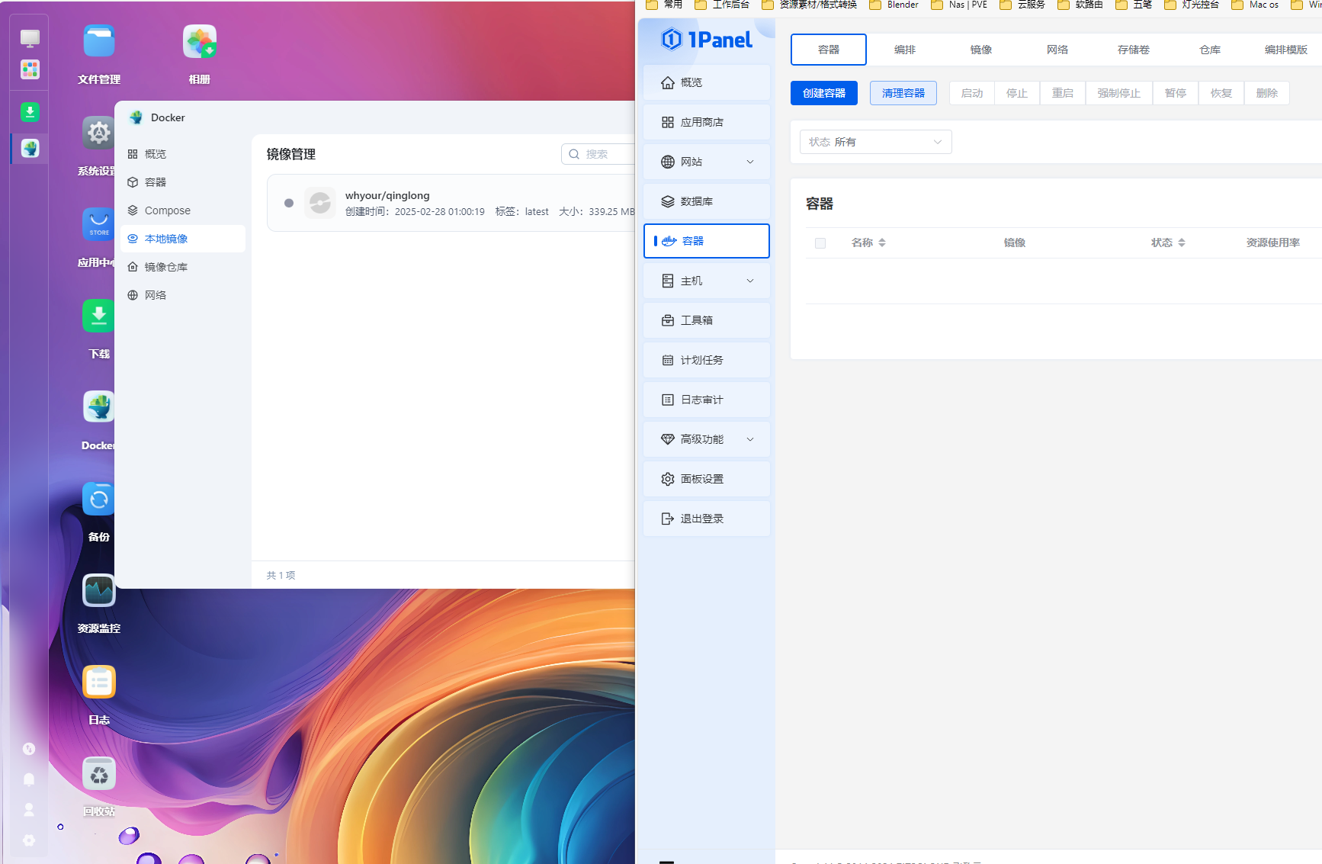Click the Docker whale icon in left dock
This screenshot has width=1322, height=864.
click(x=30, y=148)
